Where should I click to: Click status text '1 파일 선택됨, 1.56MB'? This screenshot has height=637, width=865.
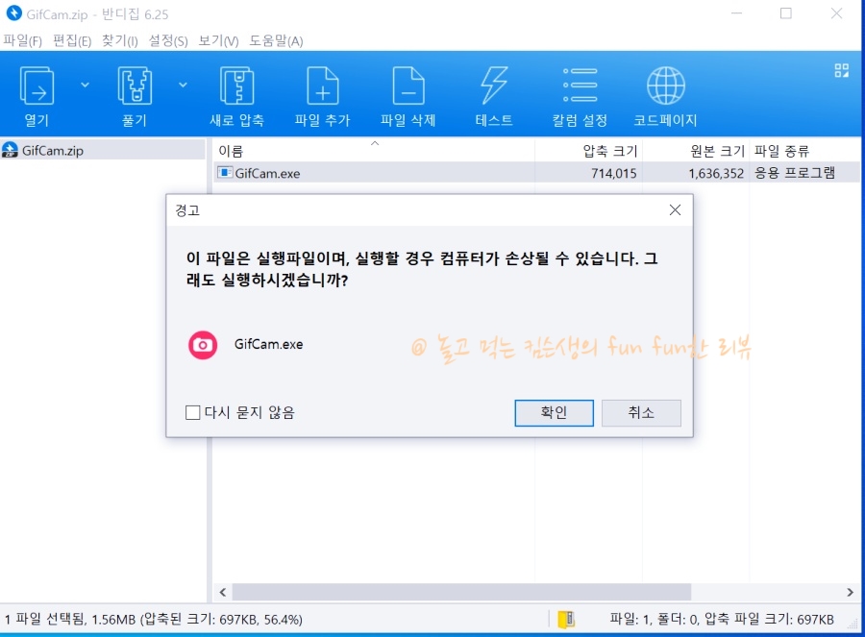pyautogui.click(x=70, y=620)
